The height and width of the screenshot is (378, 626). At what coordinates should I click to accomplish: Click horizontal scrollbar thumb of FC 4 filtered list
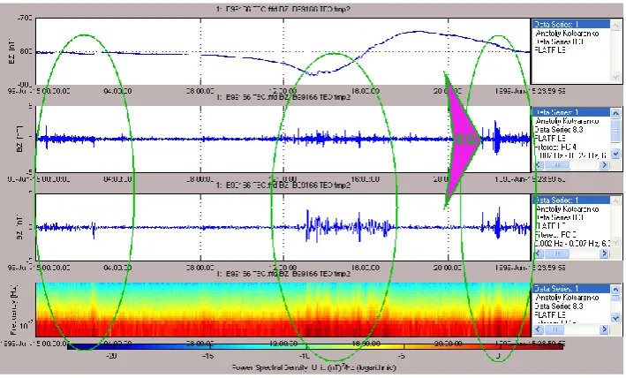coord(556,164)
